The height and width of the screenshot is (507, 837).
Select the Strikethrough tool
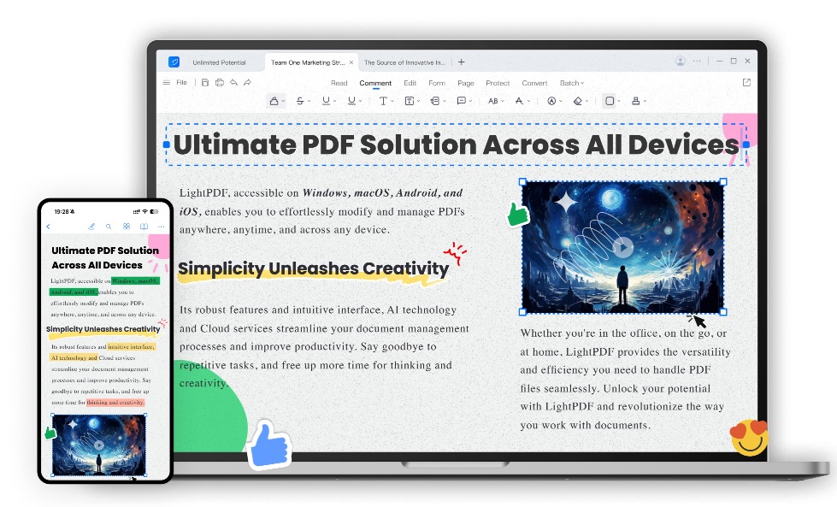300,101
